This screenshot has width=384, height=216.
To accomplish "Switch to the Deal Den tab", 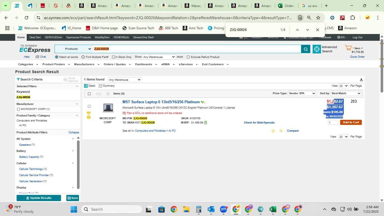I will [35, 37].
